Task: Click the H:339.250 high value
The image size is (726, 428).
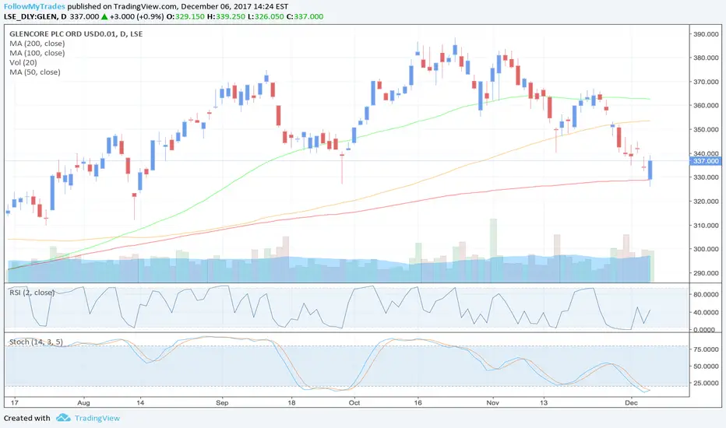Action: coord(226,16)
